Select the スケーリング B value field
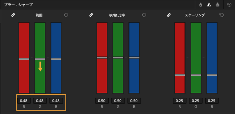 pyautogui.click(x=212, y=101)
